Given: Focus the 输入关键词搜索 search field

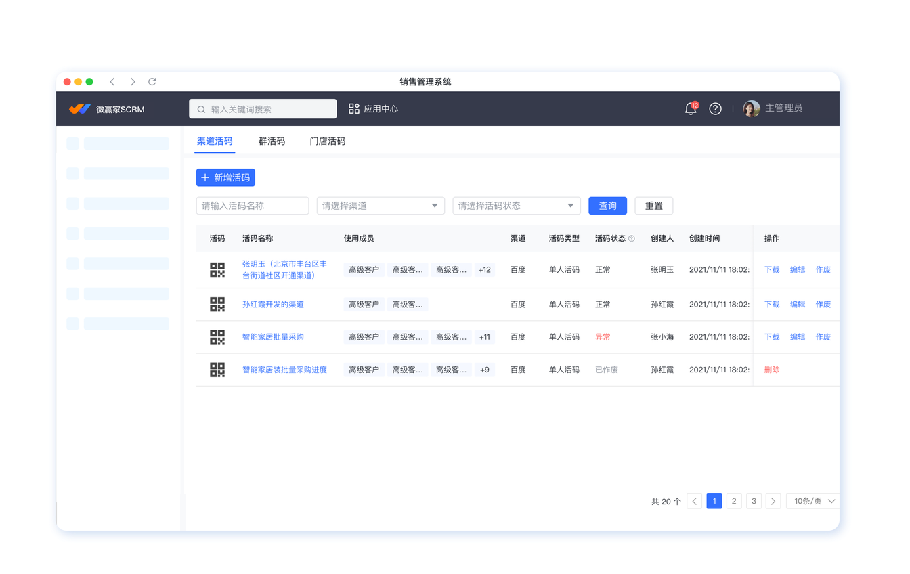Looking at the screenshot, I should coord(263,109).
